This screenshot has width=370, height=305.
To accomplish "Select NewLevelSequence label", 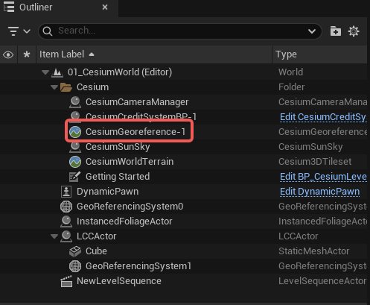I will (x=119, y=281).
